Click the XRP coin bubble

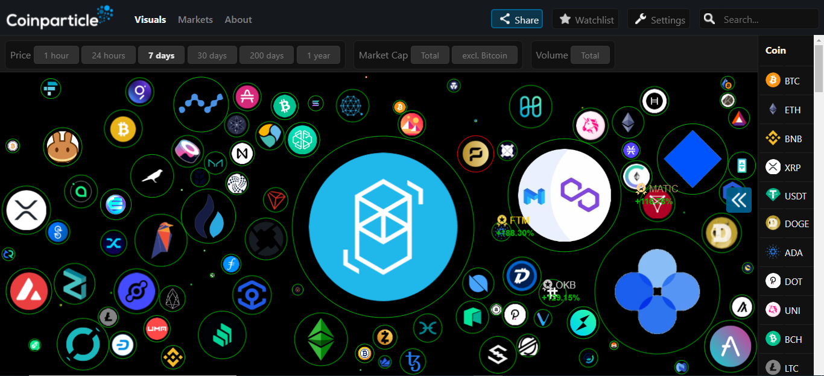click(x=25, y=210)
